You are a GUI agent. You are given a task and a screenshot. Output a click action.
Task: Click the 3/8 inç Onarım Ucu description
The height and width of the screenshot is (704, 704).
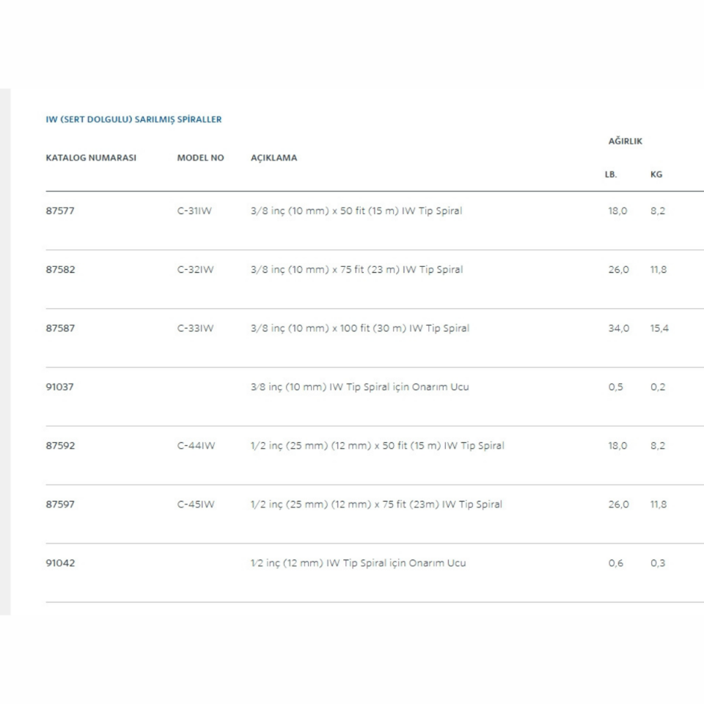click(359, 387)
